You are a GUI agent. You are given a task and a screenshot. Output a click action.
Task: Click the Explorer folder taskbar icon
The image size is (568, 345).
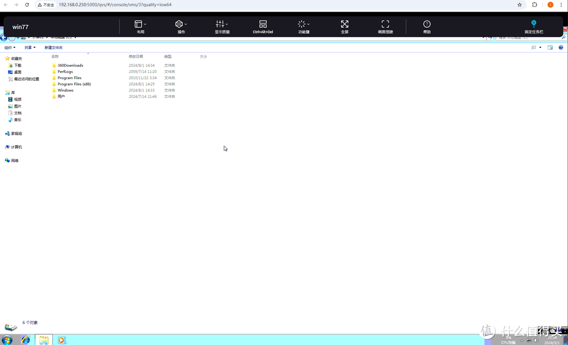click(x=44, y=340)
